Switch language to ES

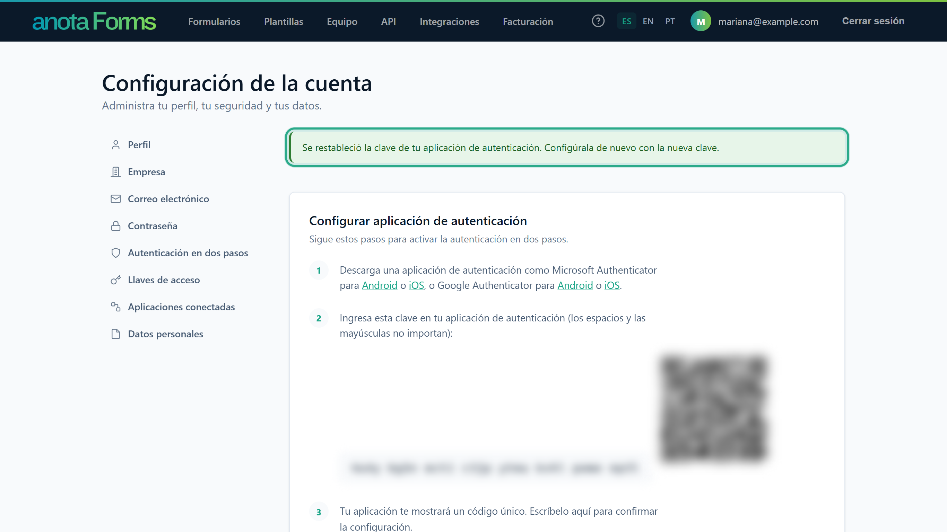tap(626, 21)
